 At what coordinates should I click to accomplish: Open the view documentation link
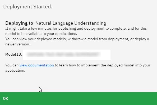[x=37, y=65]
